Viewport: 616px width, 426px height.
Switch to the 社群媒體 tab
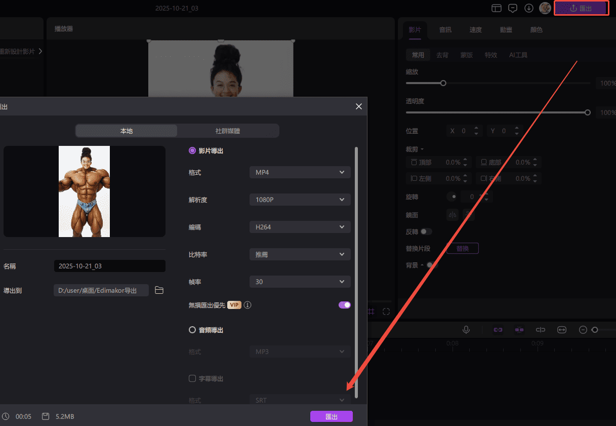(x=228, y=131)
